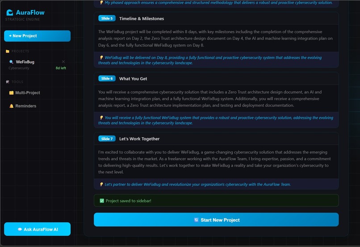
Task: Click the Tools section wrench icon
Action: 8,82
